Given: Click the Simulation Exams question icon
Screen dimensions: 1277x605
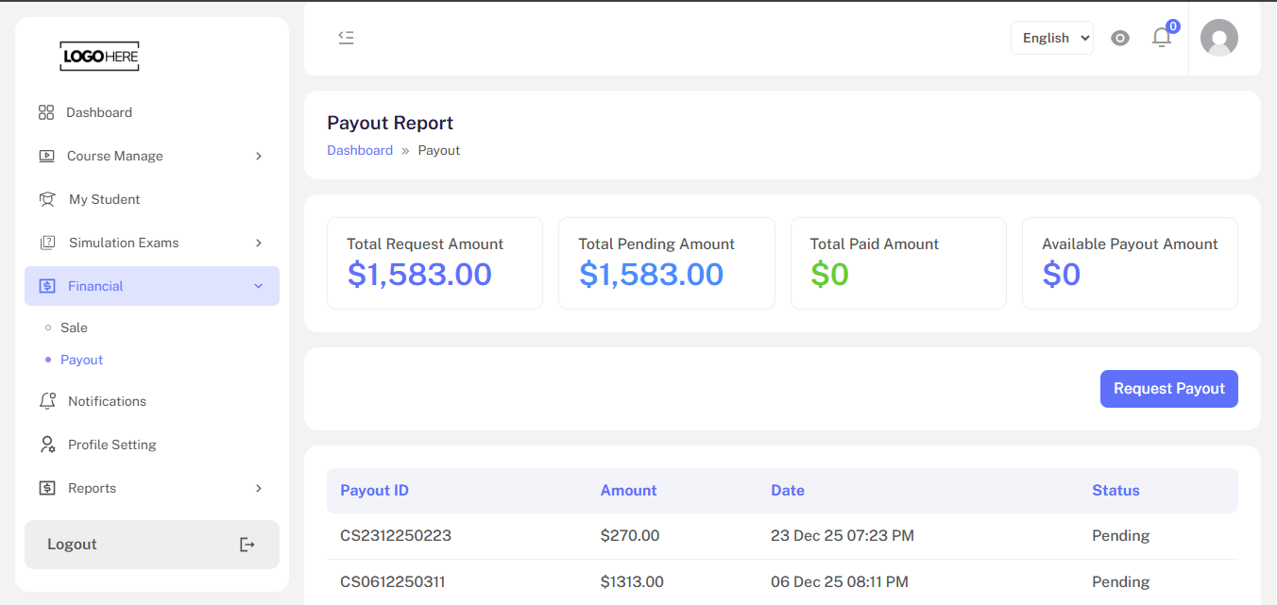Looking at the screenshot, I should coord(47,243).
